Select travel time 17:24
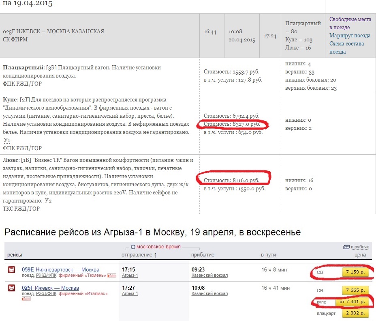The height and width of the screenshot is (321, 376). coord(270,36)
